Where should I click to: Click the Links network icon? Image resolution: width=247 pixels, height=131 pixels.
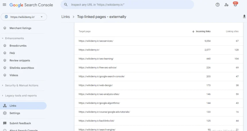pyautogui.click(x=5, y=106)
